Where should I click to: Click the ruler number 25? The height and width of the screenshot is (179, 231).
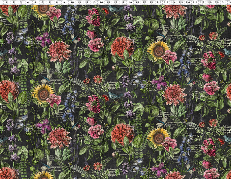(181, 2)
